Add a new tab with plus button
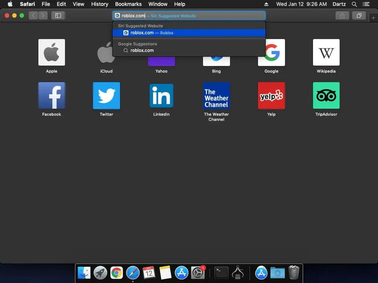The height and width of the screenshot is (283, 378). (x=373, y=18)
